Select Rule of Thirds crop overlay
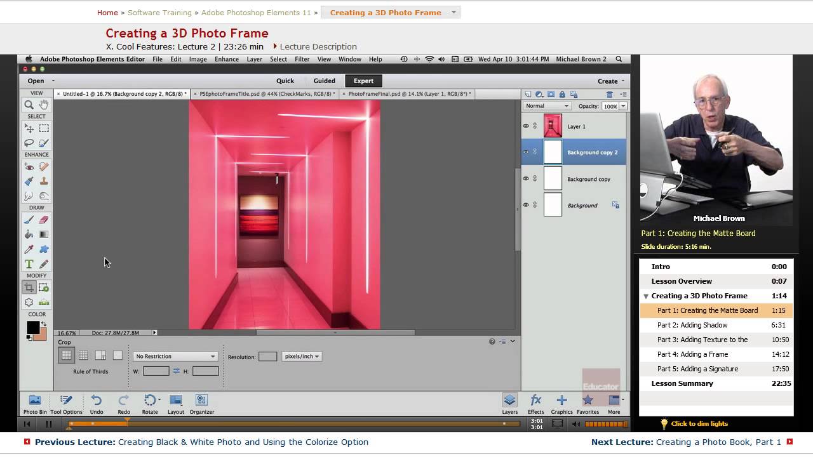813x457 pixels. coord(66,355)
